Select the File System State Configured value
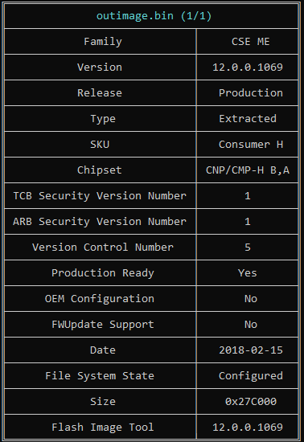This screenshot has width=304, height=442. 250,376
